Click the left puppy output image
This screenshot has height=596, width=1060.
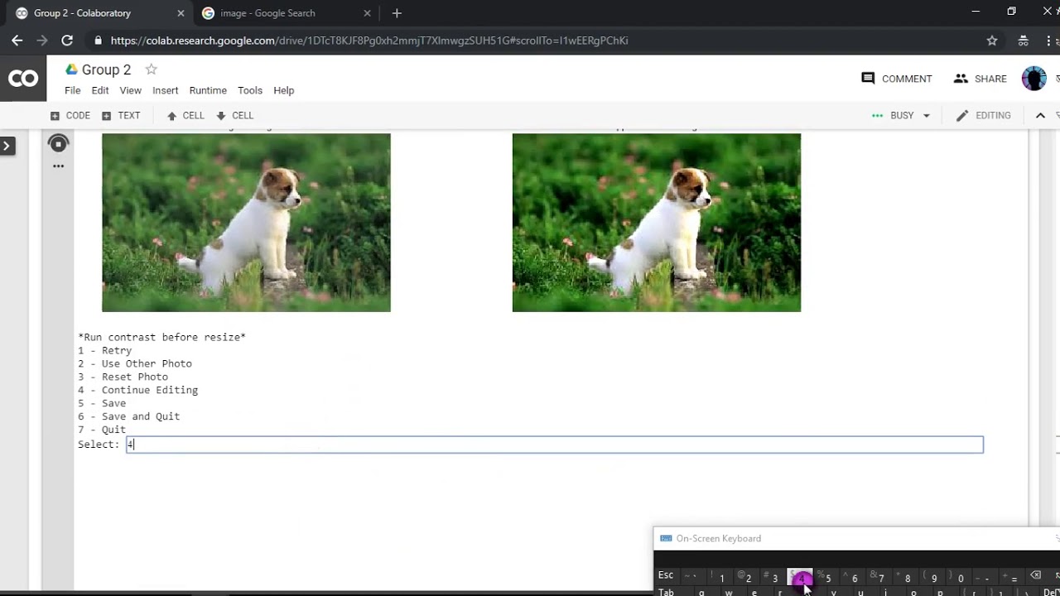(x=246, y=223)
